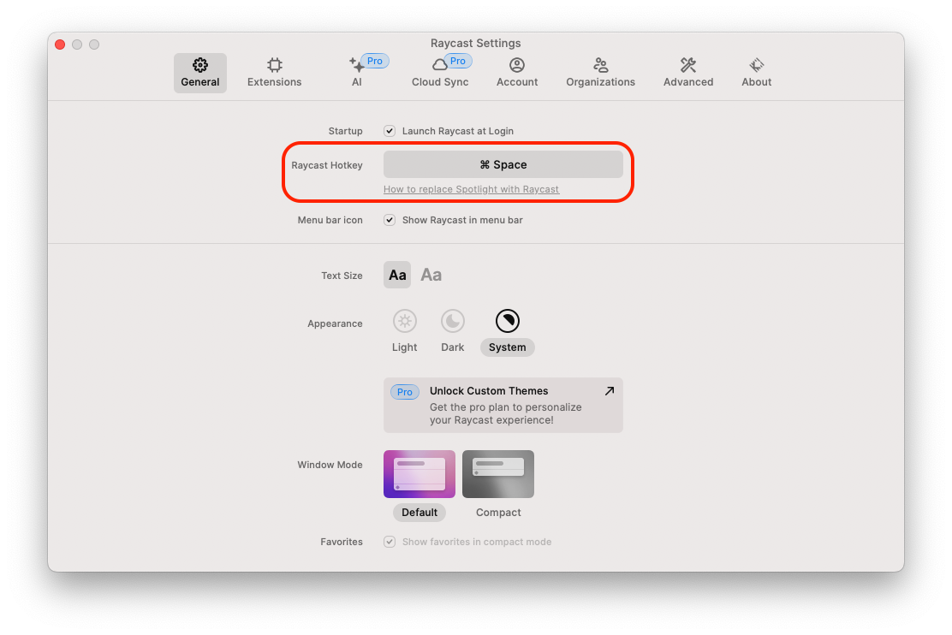Toggle Launch Raycast at Login checkbox

[x=390, y=131]
